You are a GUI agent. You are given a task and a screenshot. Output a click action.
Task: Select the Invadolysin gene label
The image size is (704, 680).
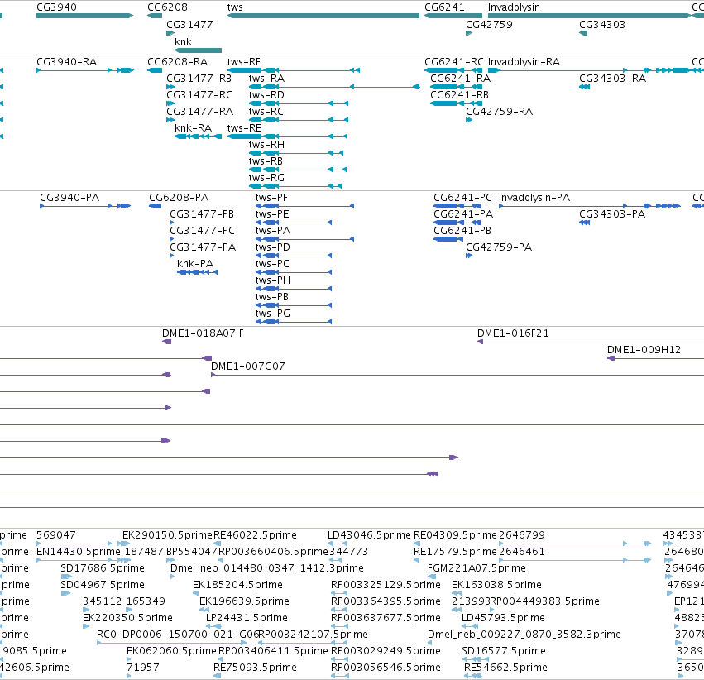[514, 7]
